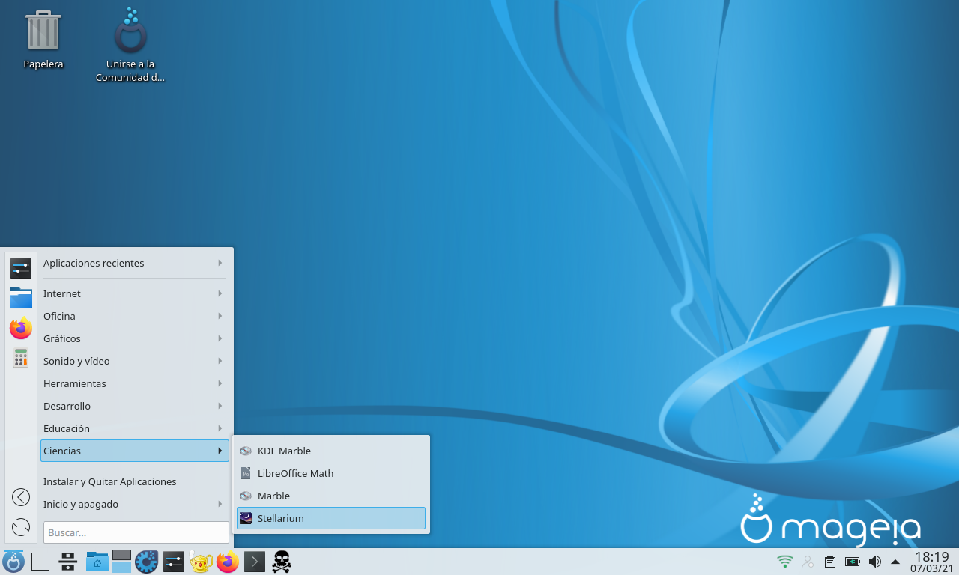Screen dimensions: 959x575
Task: Click the battery status tray icon
Action: coord(853,561)
